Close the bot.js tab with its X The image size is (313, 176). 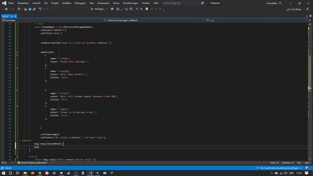coord(15,16)
